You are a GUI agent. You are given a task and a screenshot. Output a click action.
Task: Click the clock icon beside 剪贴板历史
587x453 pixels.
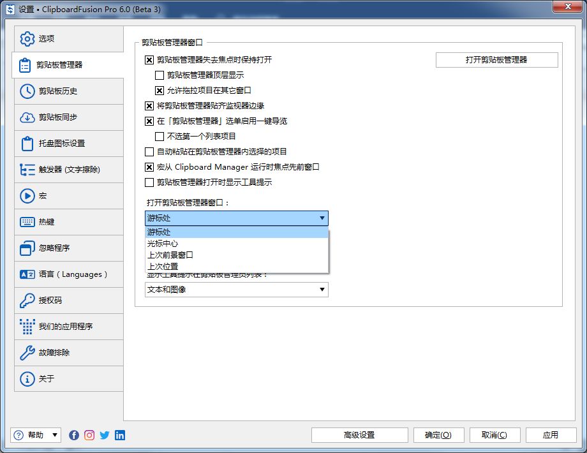pyautogui.click(x=27, y=91)
